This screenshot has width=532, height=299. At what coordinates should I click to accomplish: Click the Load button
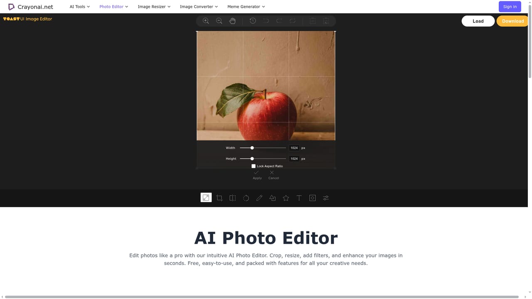478,21
